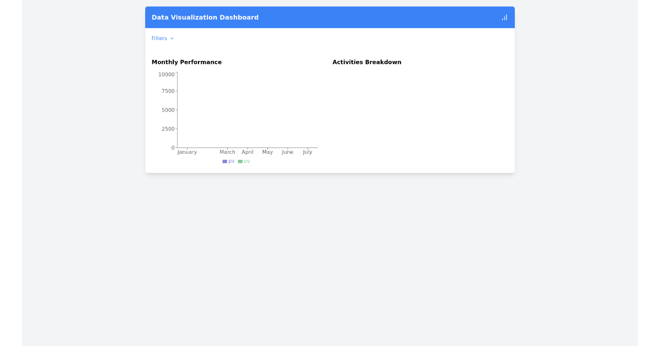Image resolution: width=660 pixels, height=346 pixels.
Task: Click the Data Visualization Dashboard title
Action: (x=205, y=17)
